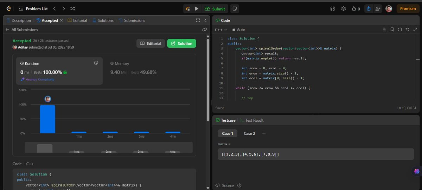Select the Memory stats card
Image resolution: width=422 pixels, height=190 pixels.
(x=133, y=68)
